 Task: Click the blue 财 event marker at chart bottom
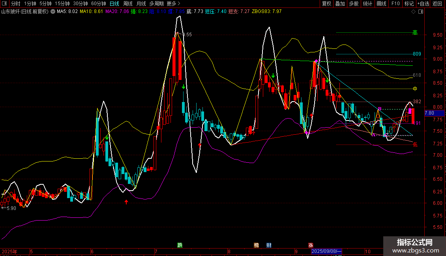269,245
